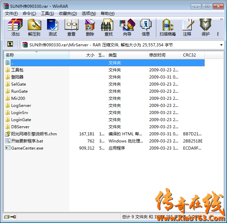Click the Windows 批处理 type cell
This screenshot has height=223, width=227.
tap(126, 141)
